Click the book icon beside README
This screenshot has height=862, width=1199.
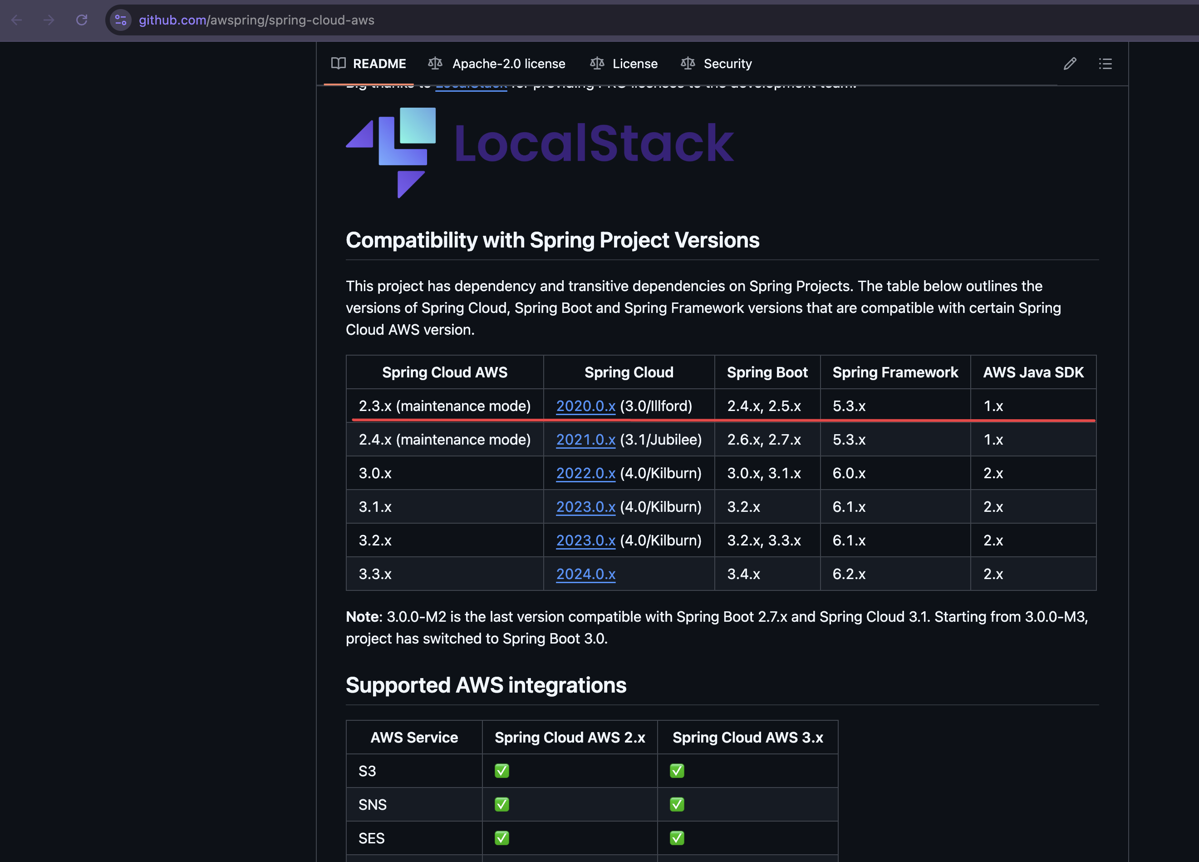coord(339,64)
